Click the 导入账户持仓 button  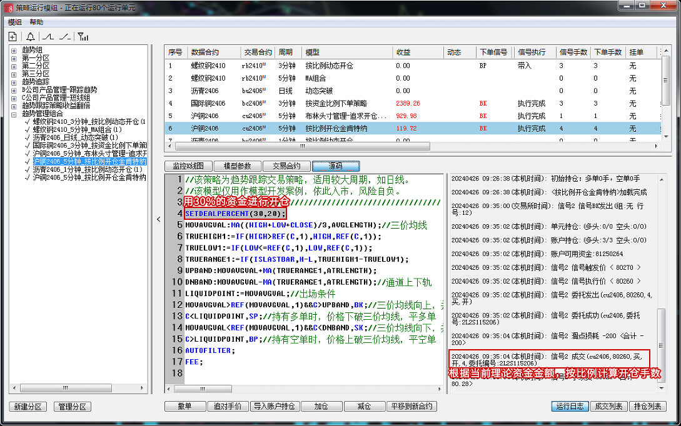(x=273, y=407)
